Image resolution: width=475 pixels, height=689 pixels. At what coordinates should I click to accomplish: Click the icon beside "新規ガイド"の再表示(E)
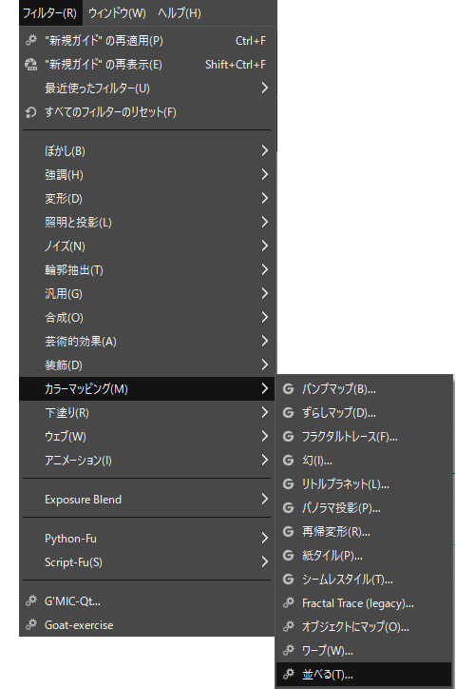[30, 65]
